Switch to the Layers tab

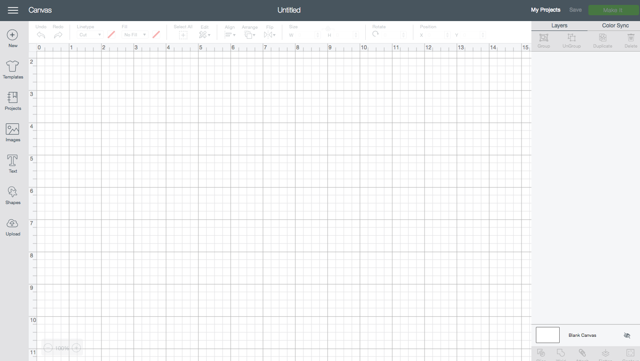click(x=559, y=26)
